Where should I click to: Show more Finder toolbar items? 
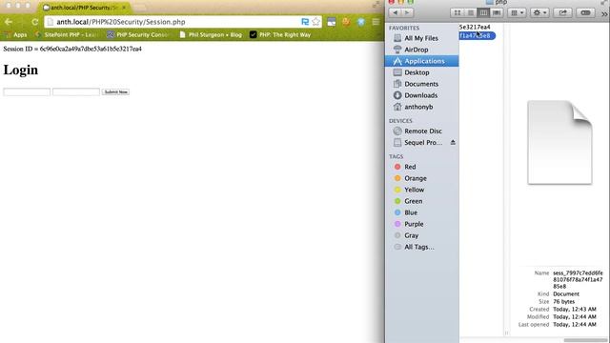[604, 13]
